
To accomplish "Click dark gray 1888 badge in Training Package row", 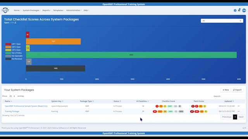I will pos(181,112).
